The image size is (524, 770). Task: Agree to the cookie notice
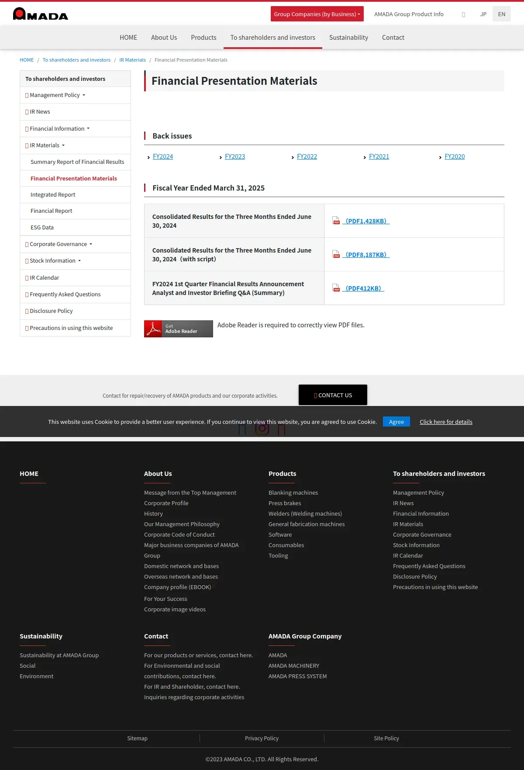(396, 422)
